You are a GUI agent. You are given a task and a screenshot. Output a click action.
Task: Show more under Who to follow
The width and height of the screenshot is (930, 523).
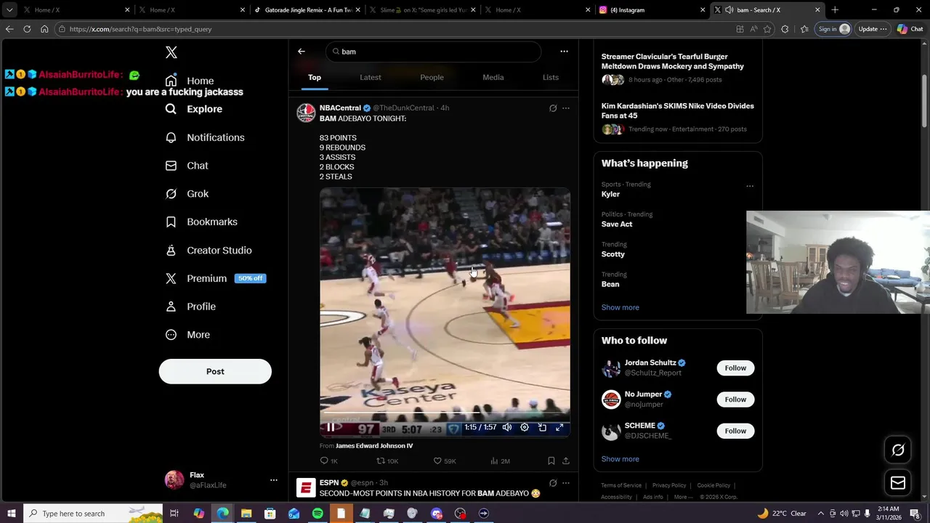(x=620, y=459)
